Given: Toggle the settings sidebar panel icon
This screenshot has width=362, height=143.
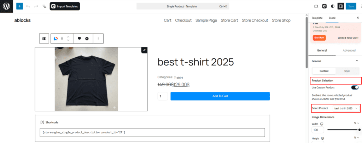Looking at the screenshot, I should (340, 6).
